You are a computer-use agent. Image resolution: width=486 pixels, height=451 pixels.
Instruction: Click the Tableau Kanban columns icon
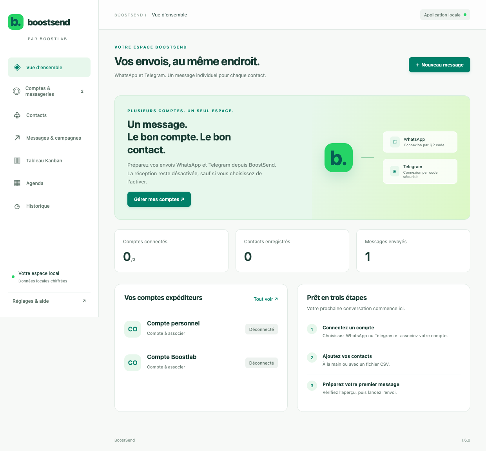[x=17, y=161]
